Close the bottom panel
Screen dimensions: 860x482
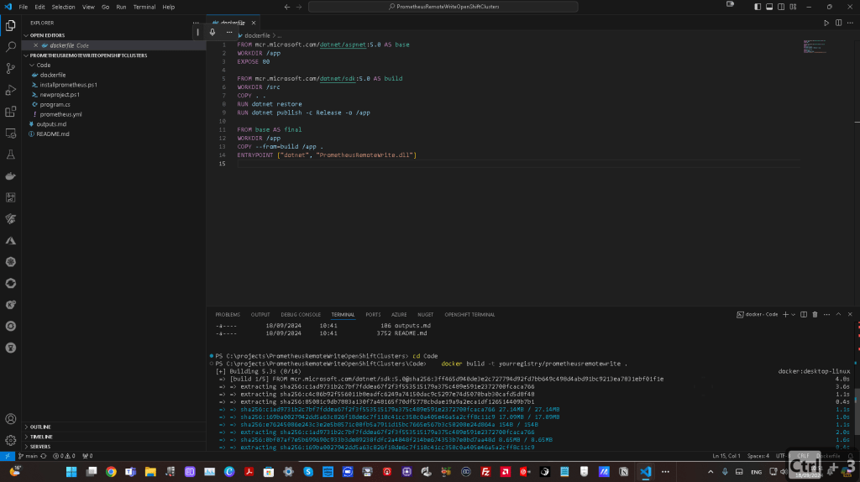tap(850, 315)
